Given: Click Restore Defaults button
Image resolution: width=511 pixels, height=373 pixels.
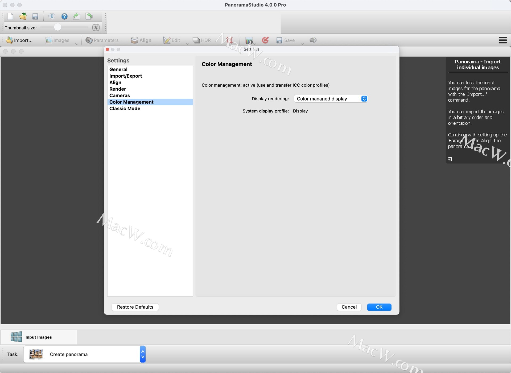Looking at the screenshot, I should pyautogui.click(x=135, y=307).
